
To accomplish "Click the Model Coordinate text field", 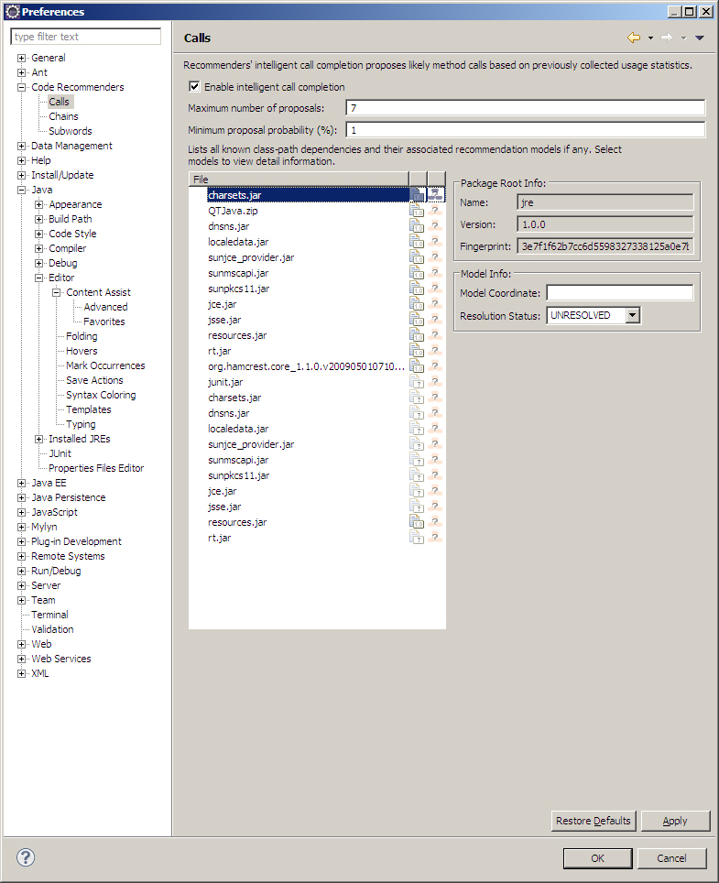I will (620, 293).
